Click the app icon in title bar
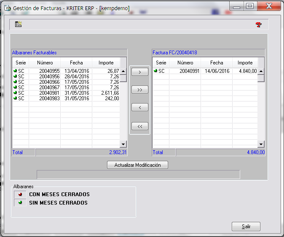This screenshot has width=284, height=237. point(8,8)
